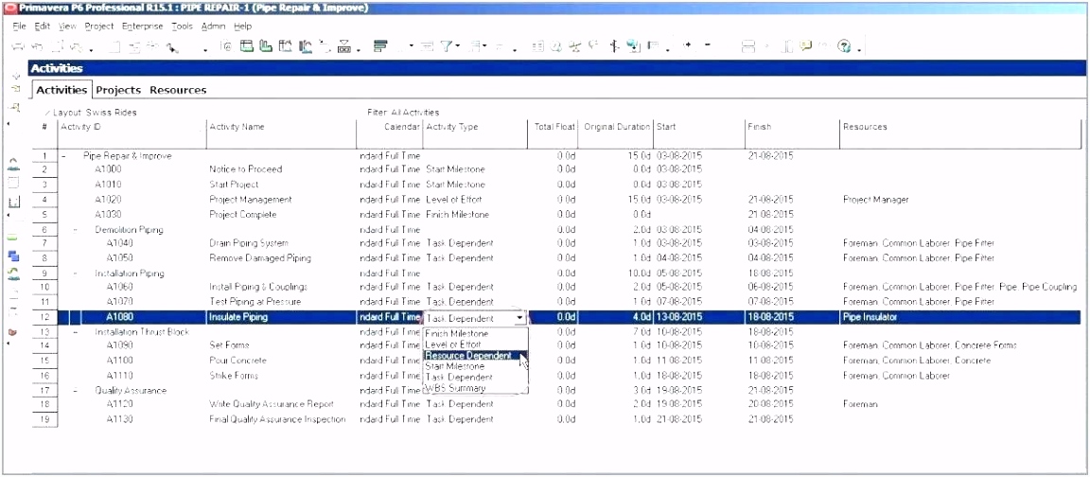
Task: Sort by the Activity Name column header
Action: (282, 127)
